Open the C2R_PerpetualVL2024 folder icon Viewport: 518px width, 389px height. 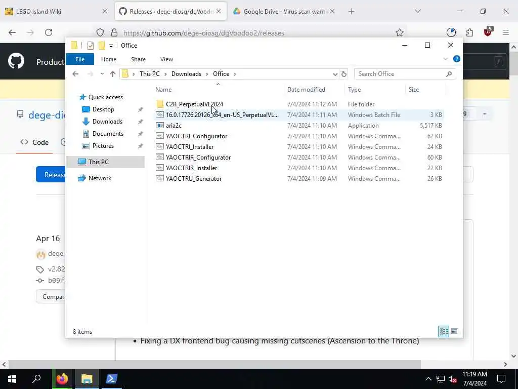click(x=160, y=104)
